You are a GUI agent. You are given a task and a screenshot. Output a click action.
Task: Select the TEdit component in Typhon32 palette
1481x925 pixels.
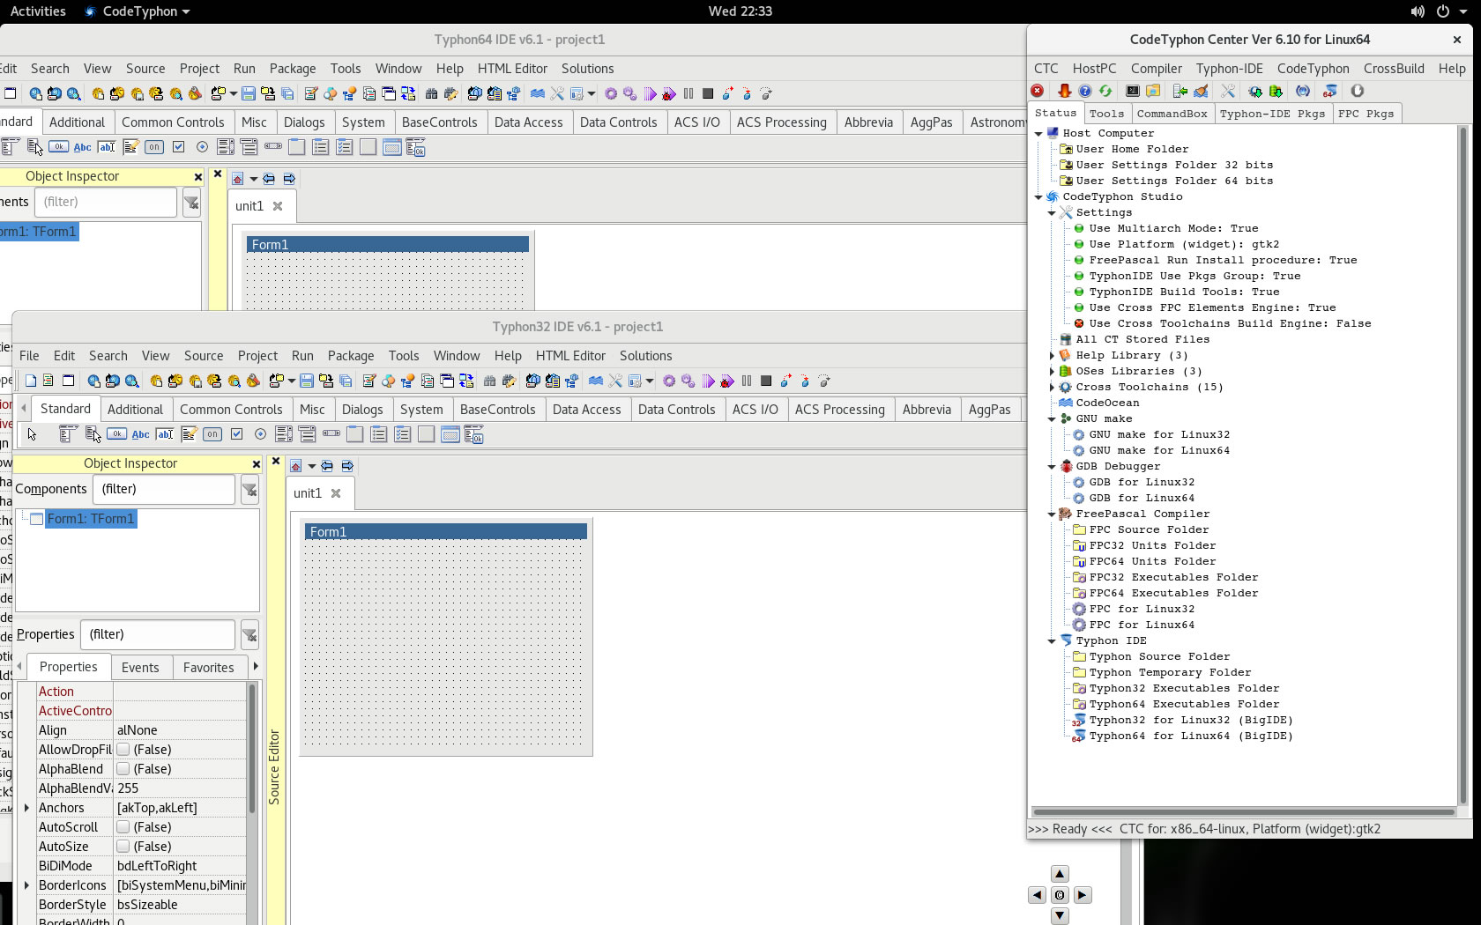[x=164, y=434]
